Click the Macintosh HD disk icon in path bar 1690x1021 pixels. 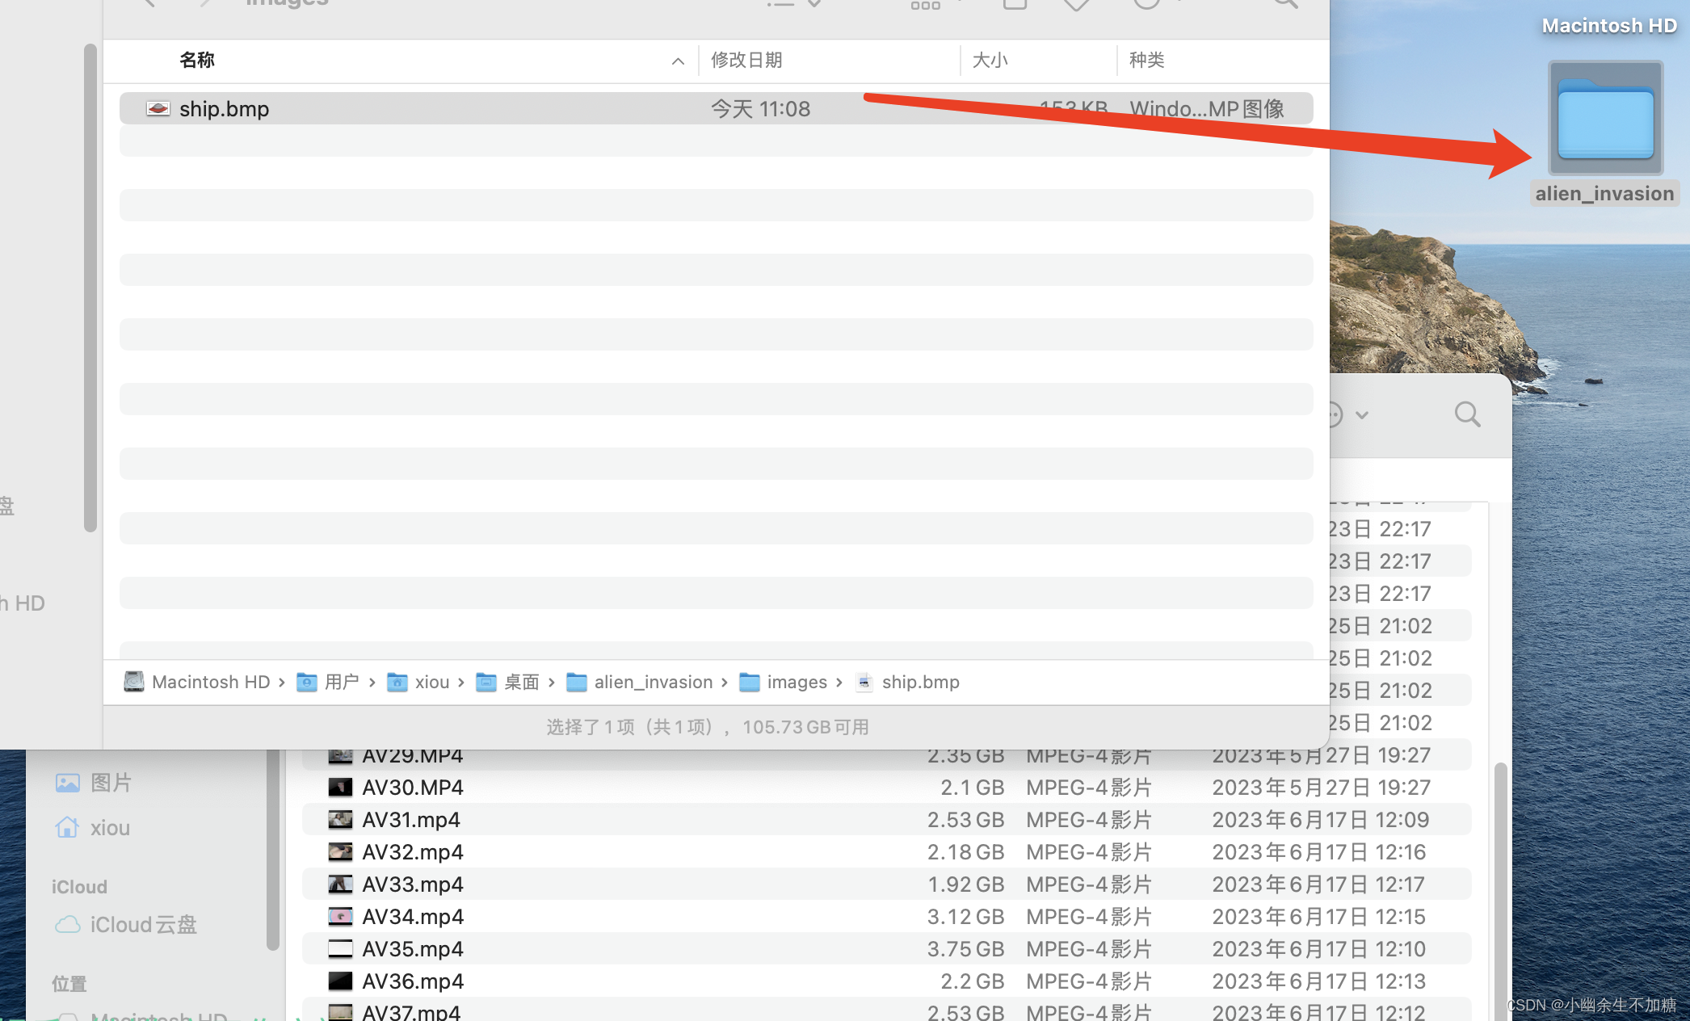click(134, 682)
